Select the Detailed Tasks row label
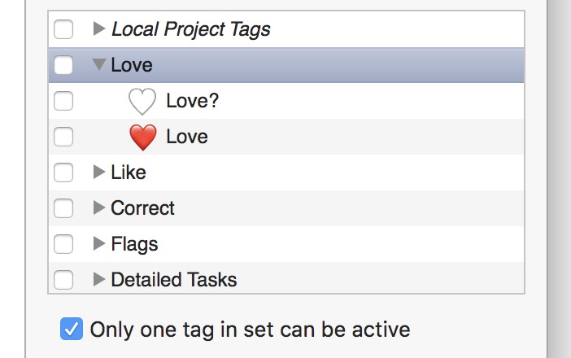The width and height of the screenshot is (571, 358). tap(174, 280)
